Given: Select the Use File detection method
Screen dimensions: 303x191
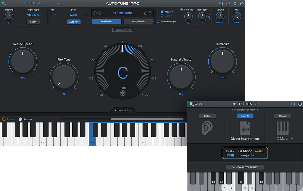Looking at the screenshot, I should pyautogui.click(x=245, y=116).
